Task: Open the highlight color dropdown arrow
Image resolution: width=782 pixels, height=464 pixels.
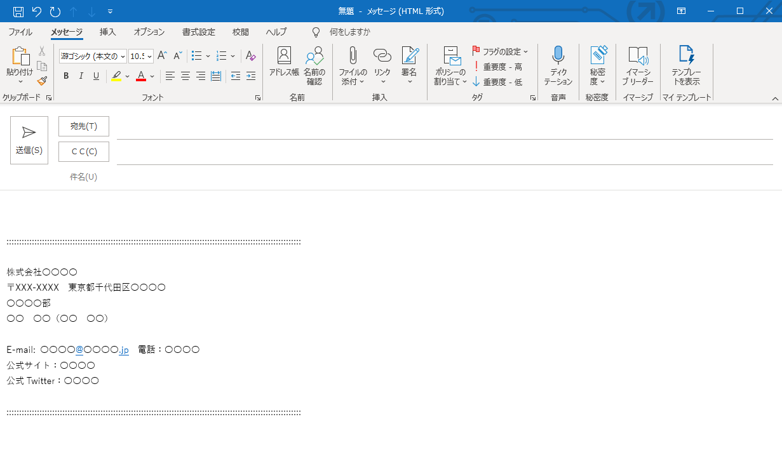Action: (127, 76)
